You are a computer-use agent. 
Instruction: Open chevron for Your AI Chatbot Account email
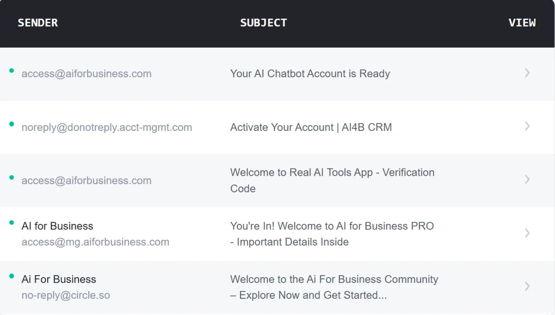click(527, 73)
